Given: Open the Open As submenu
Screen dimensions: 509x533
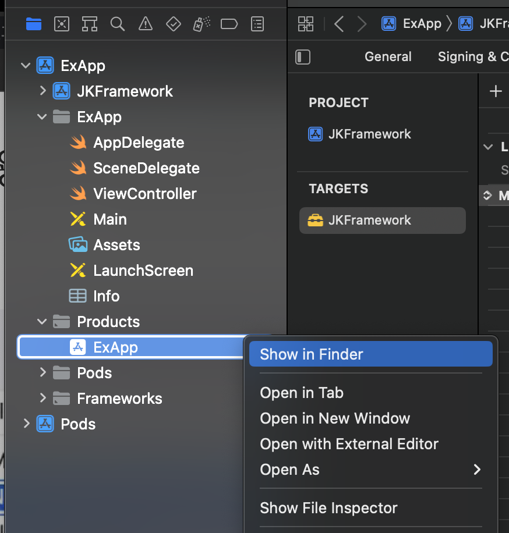Looking at the screenshot, I should click(x=371, y=470).
